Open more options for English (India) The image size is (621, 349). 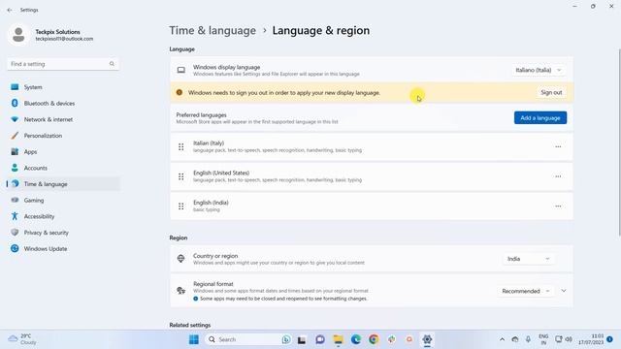558,206
